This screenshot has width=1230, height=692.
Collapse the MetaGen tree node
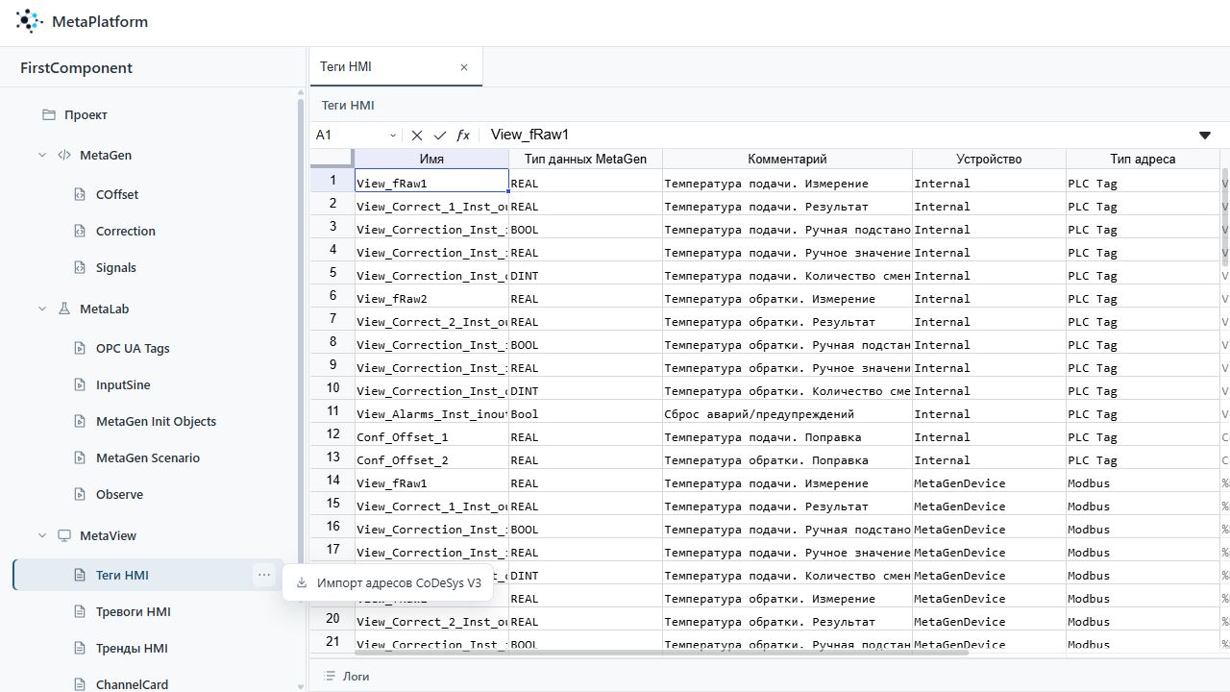[x=42, y=155]
